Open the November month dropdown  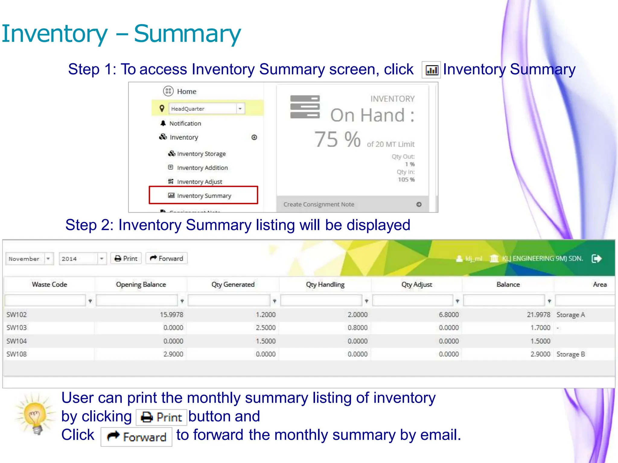tap(48, 259)
